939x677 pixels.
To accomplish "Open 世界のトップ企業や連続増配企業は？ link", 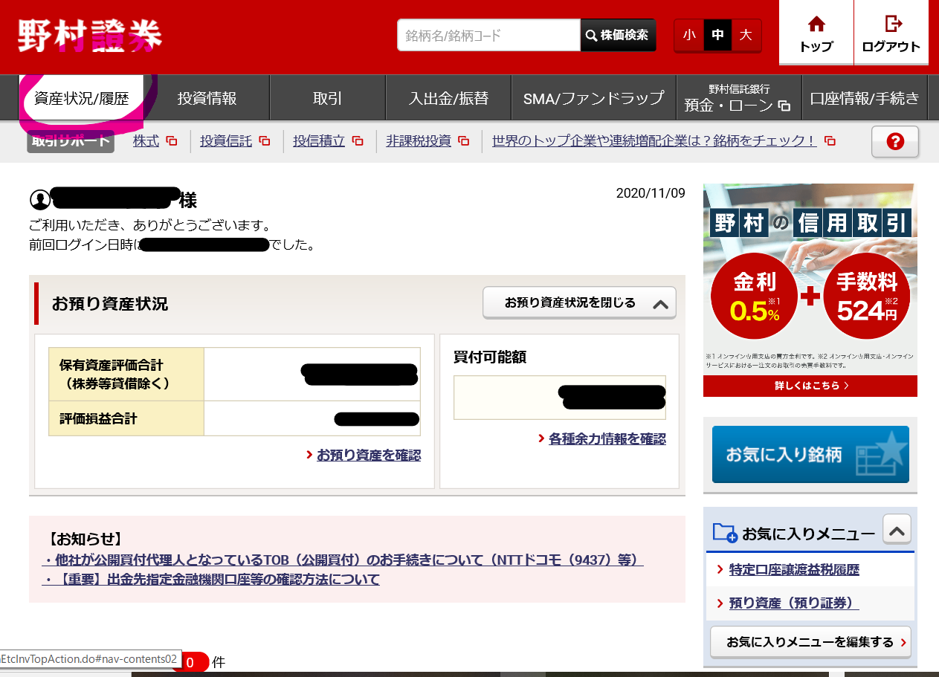I will [x=654, y=140].
